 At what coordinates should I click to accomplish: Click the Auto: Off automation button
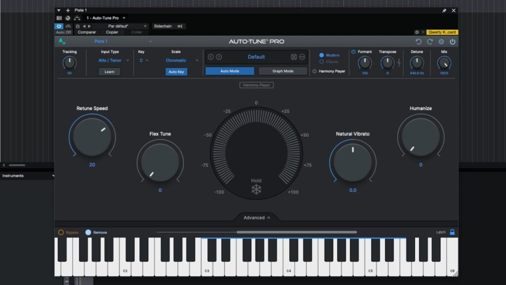[x=63, y=32]
